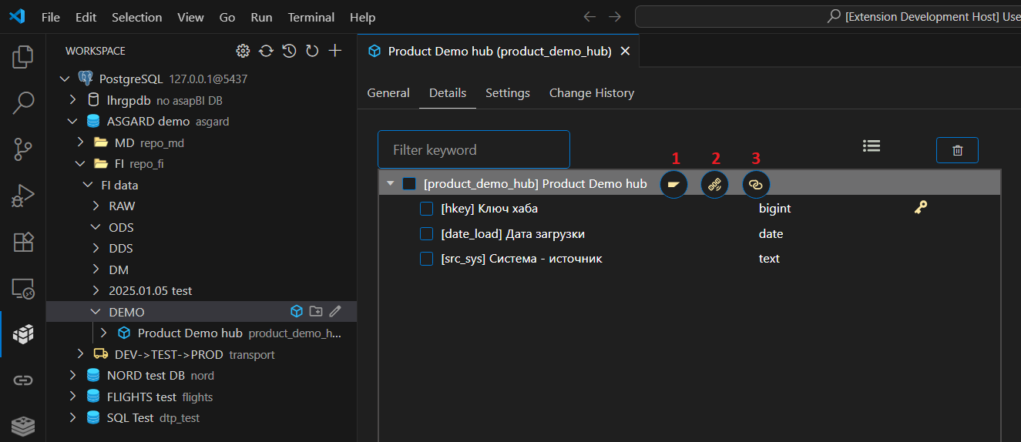
Task: Expand the NORD test DB node
Action: [73, 376]
